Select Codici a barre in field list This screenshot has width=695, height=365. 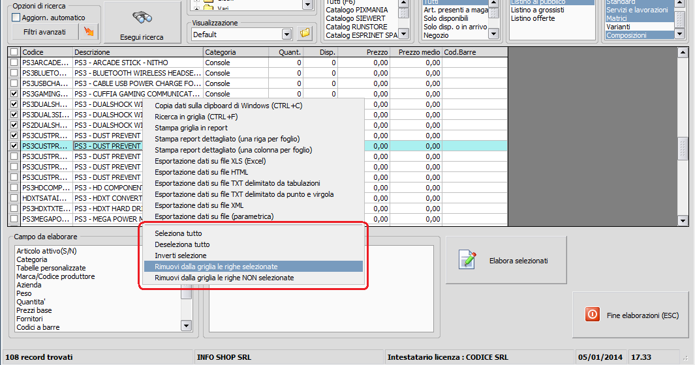(38, 327)
